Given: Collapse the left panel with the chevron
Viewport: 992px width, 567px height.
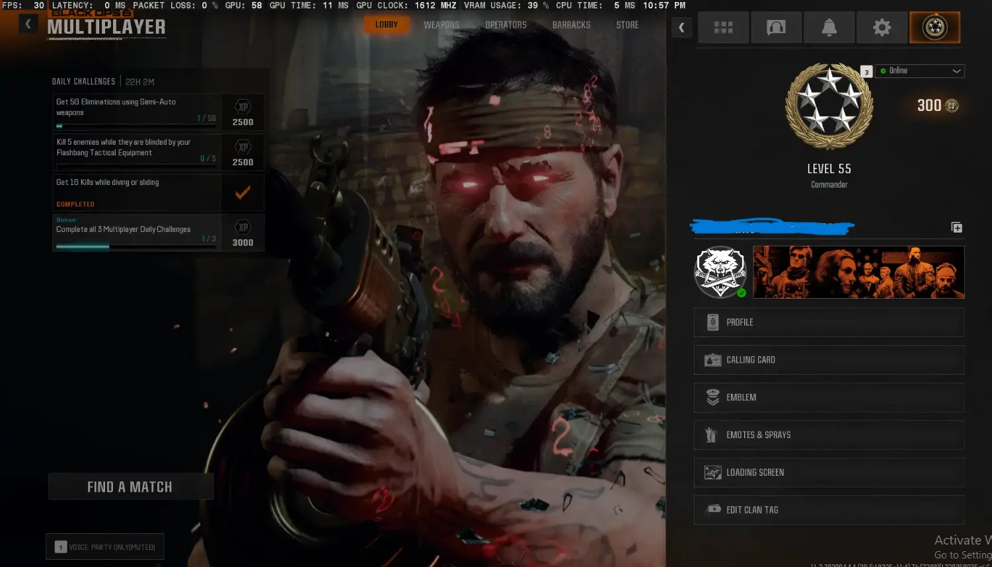Looking at the screenshot, I should [x=28, y=23].
